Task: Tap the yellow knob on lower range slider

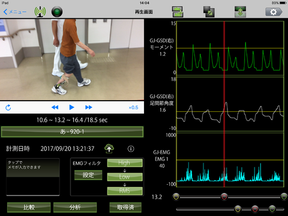Action: pyautogui.click(x=238, y=209)
